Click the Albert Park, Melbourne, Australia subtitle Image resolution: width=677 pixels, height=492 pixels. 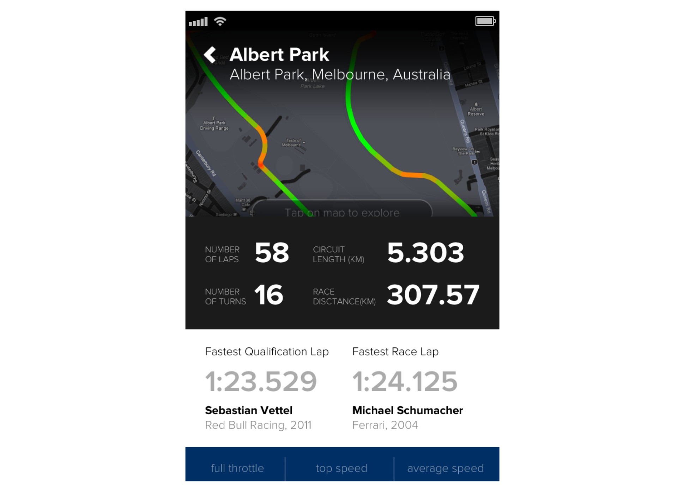pos(340,75)
